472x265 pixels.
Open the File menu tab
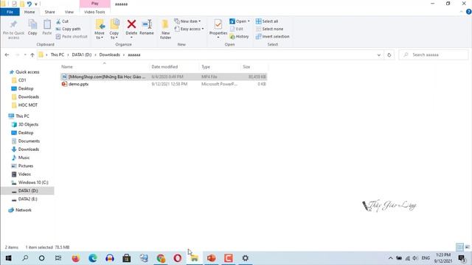(10, 12)
